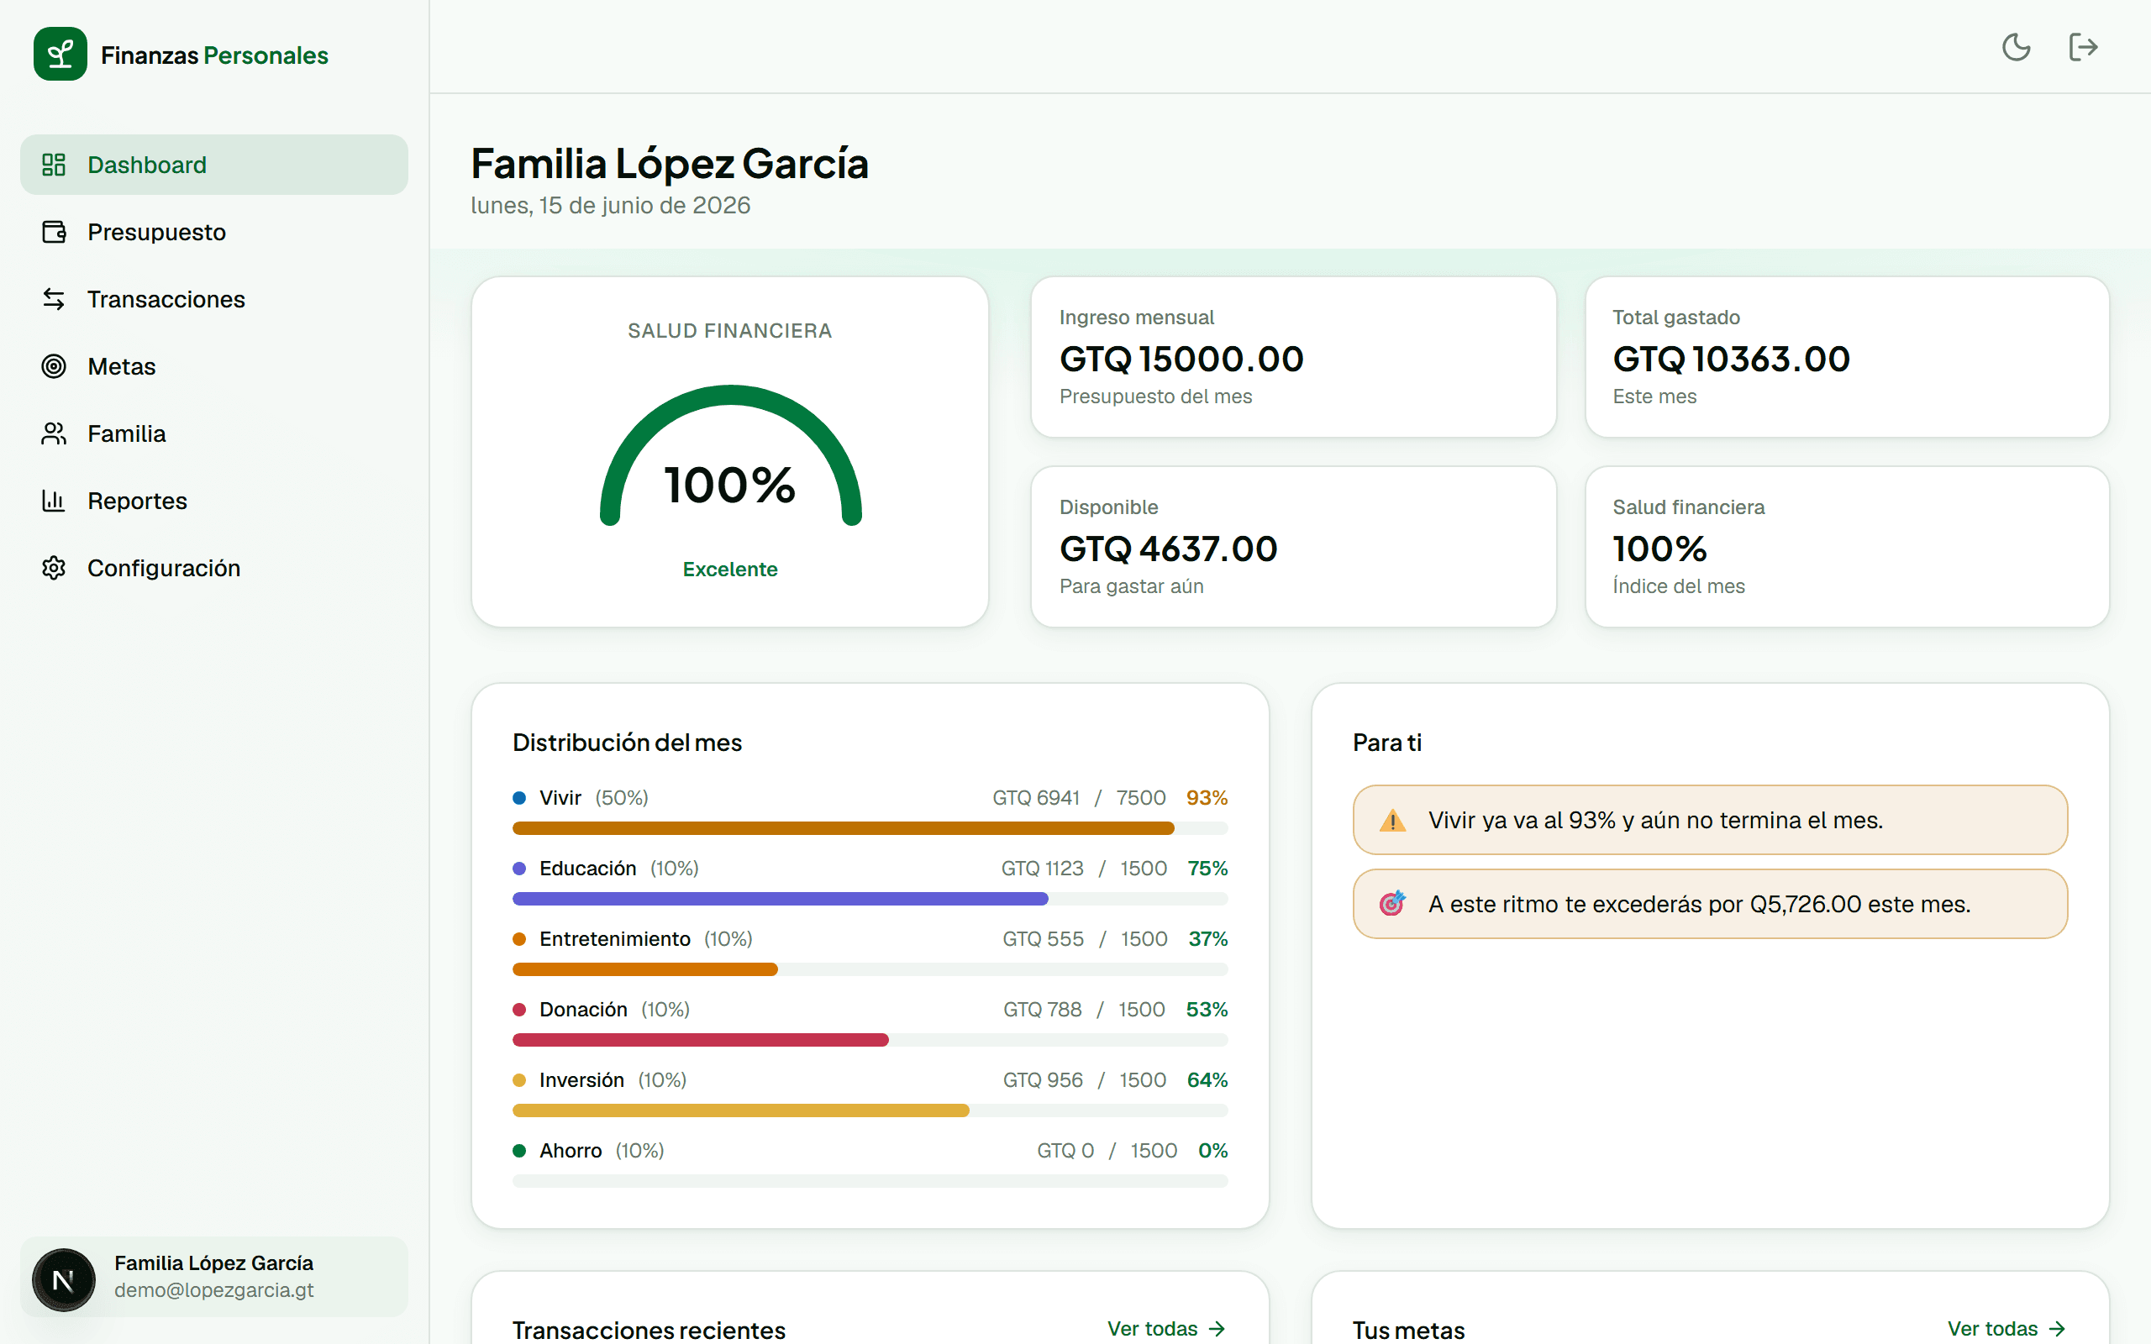Click the Ahorro 0% percentage
The width and height of the screenshot is (2151, 1344).
coord(1212,1151)
